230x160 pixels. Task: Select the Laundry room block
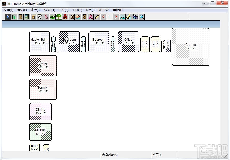[x=166, y=46]
